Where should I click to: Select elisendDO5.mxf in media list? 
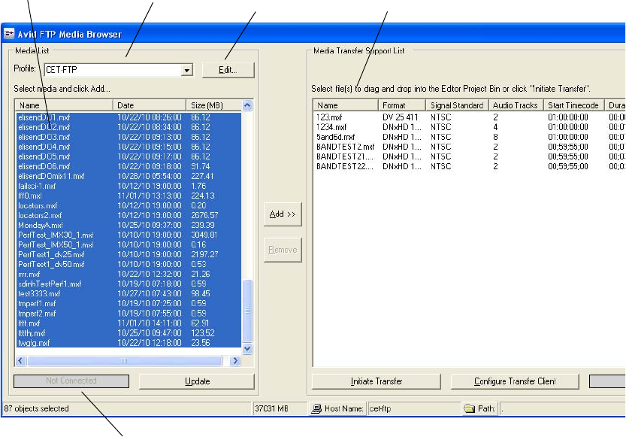[129, 156]
